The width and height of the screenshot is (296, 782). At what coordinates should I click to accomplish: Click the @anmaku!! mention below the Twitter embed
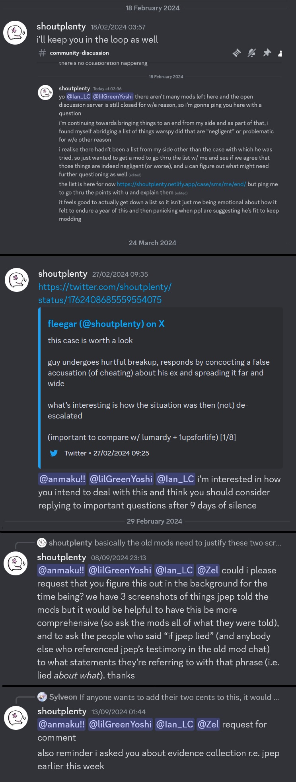click(x=62, y=479)
